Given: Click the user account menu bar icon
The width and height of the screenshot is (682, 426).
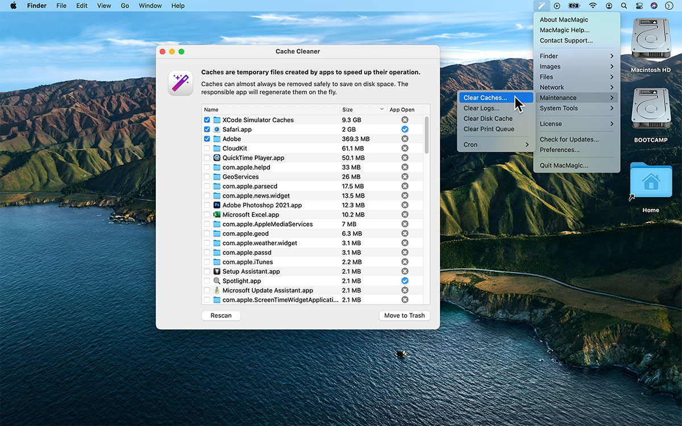Looking at the screenshot, I should coord(609,6).
